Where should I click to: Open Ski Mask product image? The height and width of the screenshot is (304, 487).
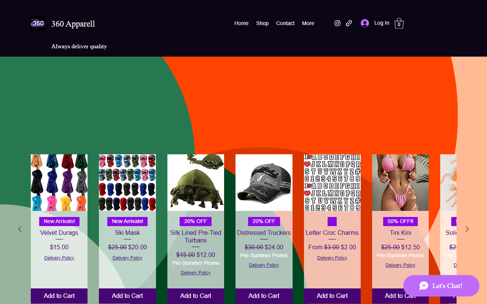pyautogui.click(x=127, y=182)
